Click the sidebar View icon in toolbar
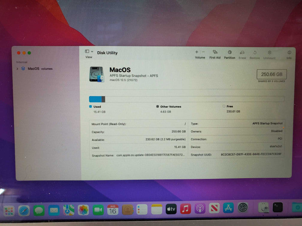 click(x=87, y=51)
